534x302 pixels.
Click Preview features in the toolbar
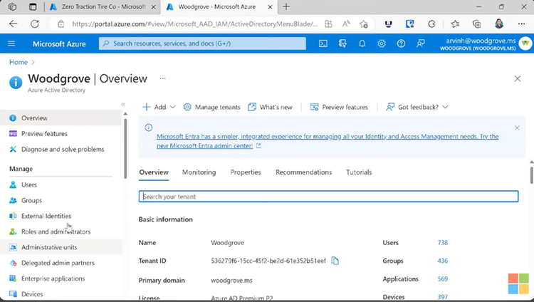tap(339, 107)
